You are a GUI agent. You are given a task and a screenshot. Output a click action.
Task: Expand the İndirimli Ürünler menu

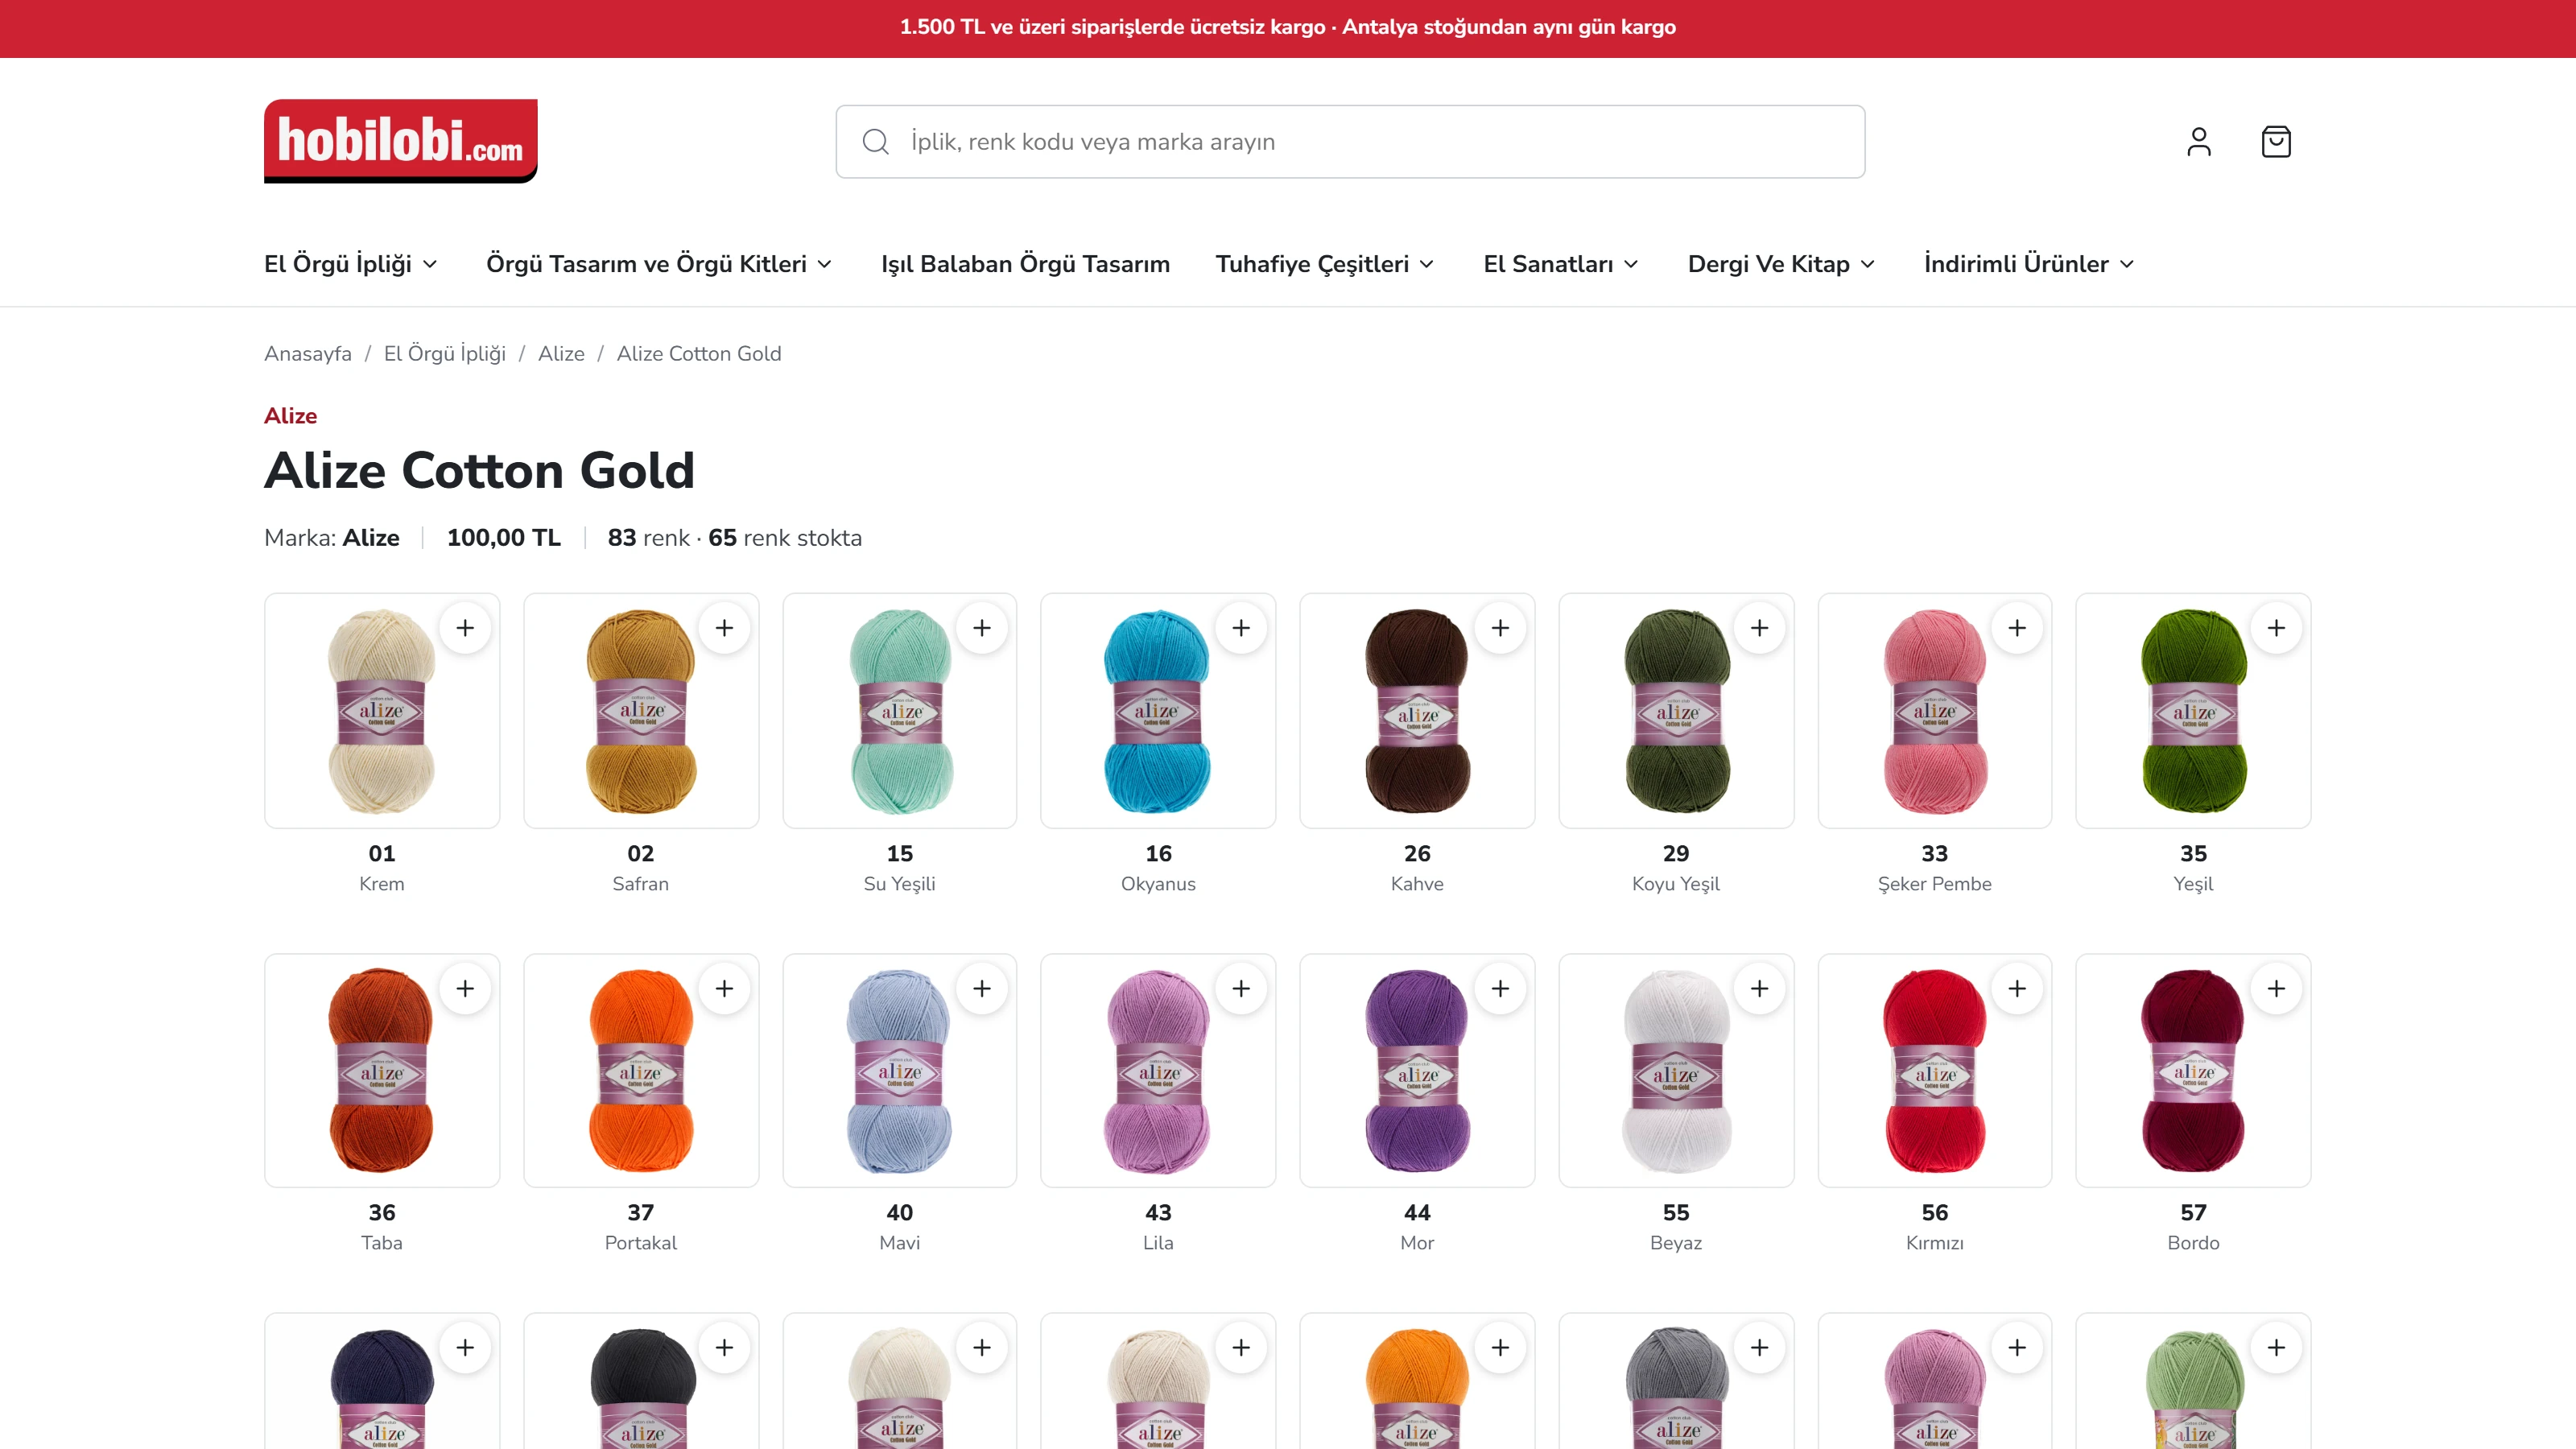[x=2029, y=264]
